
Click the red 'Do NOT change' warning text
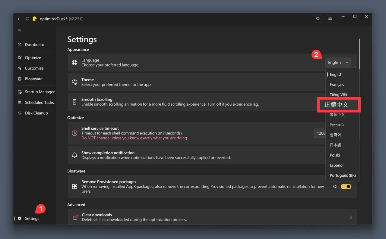tap(134, 138)
